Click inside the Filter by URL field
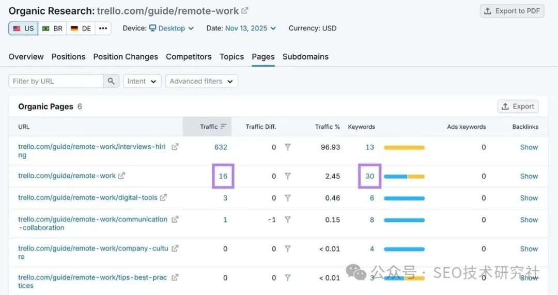 [56, 81]
